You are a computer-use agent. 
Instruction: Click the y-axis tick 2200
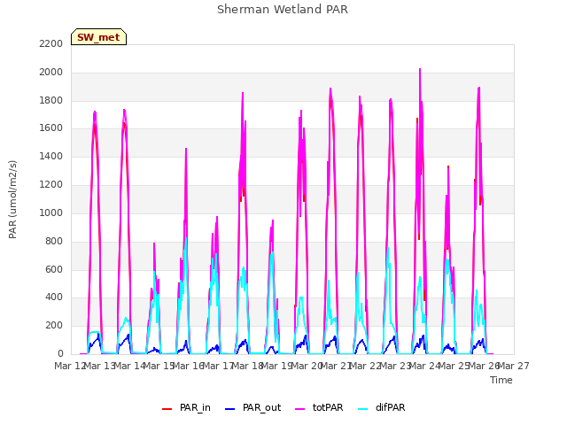coord(51,43)
